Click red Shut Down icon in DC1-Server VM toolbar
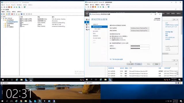The width and height of the screenshot is (184, 103). (x=93, y=7)
